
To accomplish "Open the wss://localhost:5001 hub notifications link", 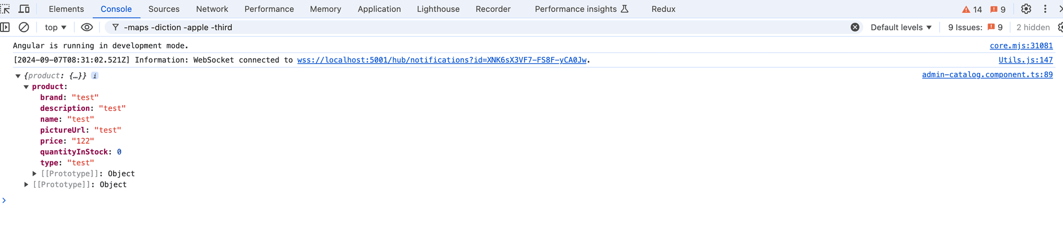I will [x=441, y=60].
